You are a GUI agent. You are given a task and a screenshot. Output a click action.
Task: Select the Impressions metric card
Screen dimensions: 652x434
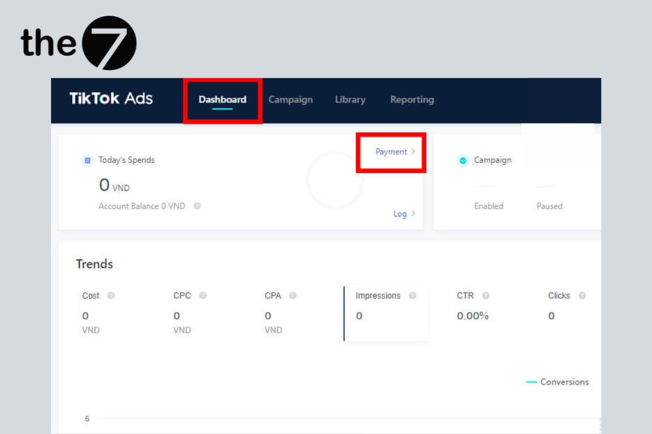pyautogui.click(x=386, y=314)
